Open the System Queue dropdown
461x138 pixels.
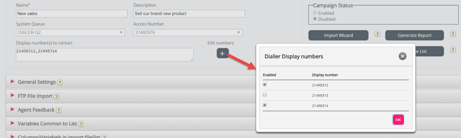[x=70, y=32]
